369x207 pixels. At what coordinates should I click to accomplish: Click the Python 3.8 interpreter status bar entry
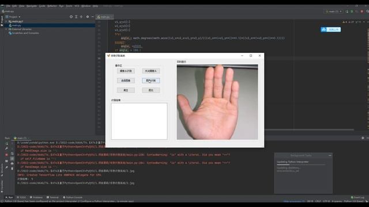click(x=353, y=201)
